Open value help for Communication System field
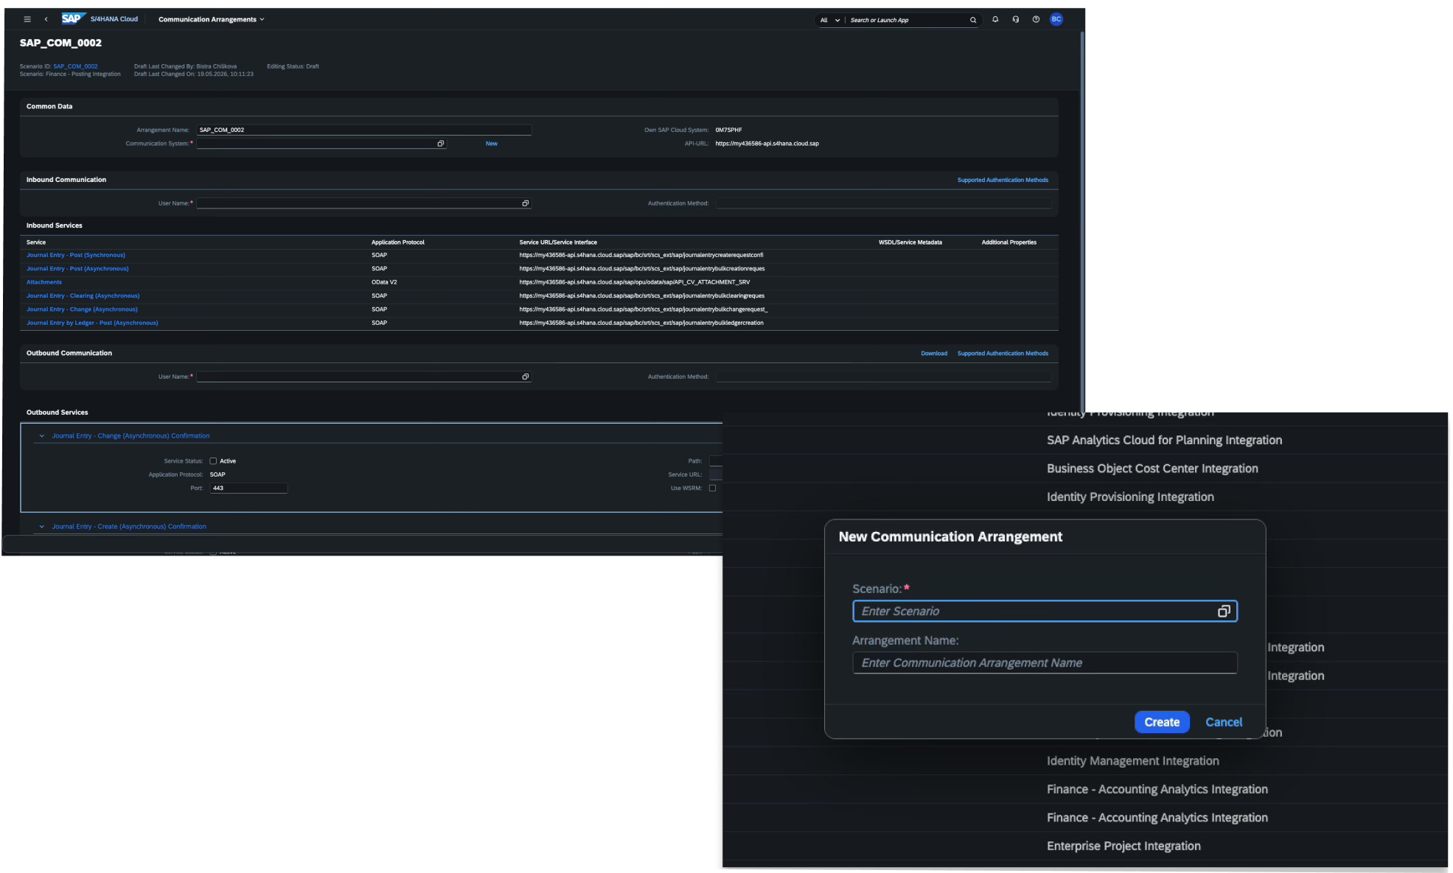Image resolution: width=1453 pixels, height=873 pixels. coord(441,144)
